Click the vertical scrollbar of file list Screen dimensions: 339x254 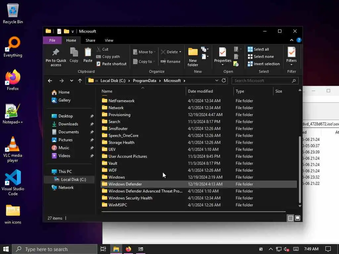click(x=300, y=170)
